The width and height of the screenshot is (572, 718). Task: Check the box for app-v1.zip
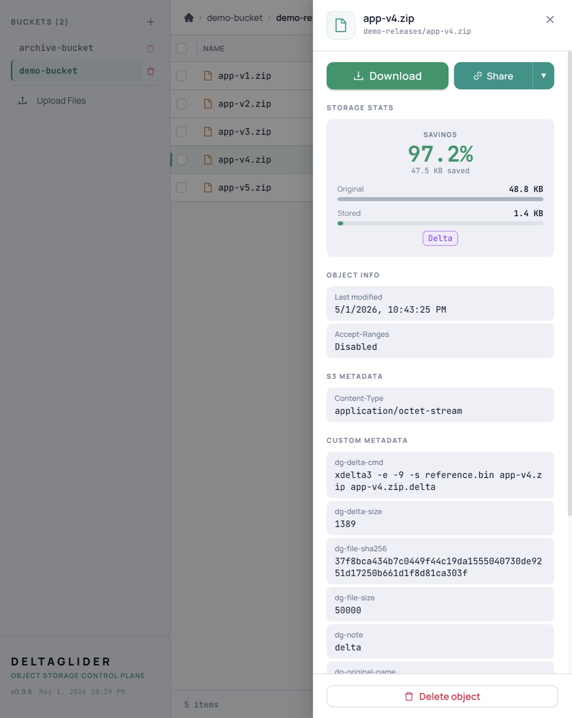[x=182, y=76]
